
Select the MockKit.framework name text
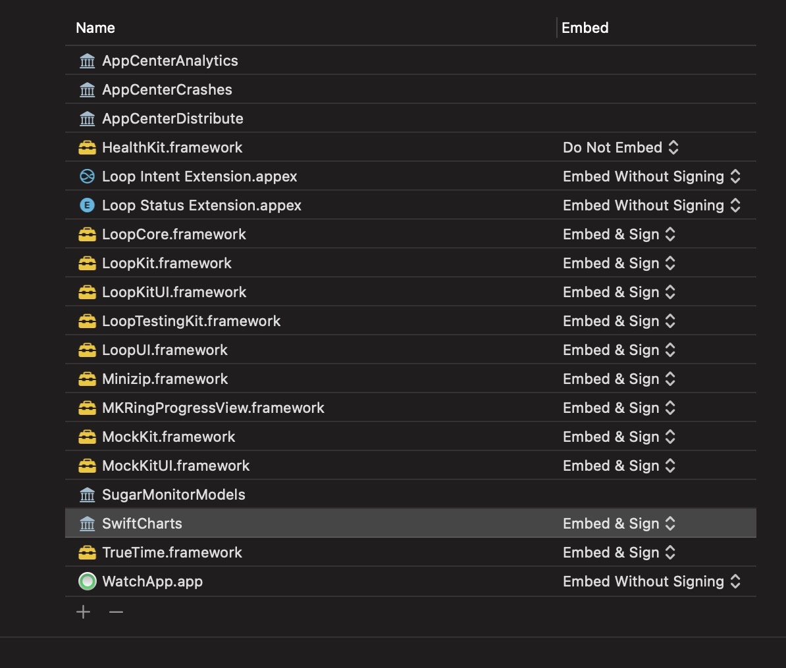169,437
